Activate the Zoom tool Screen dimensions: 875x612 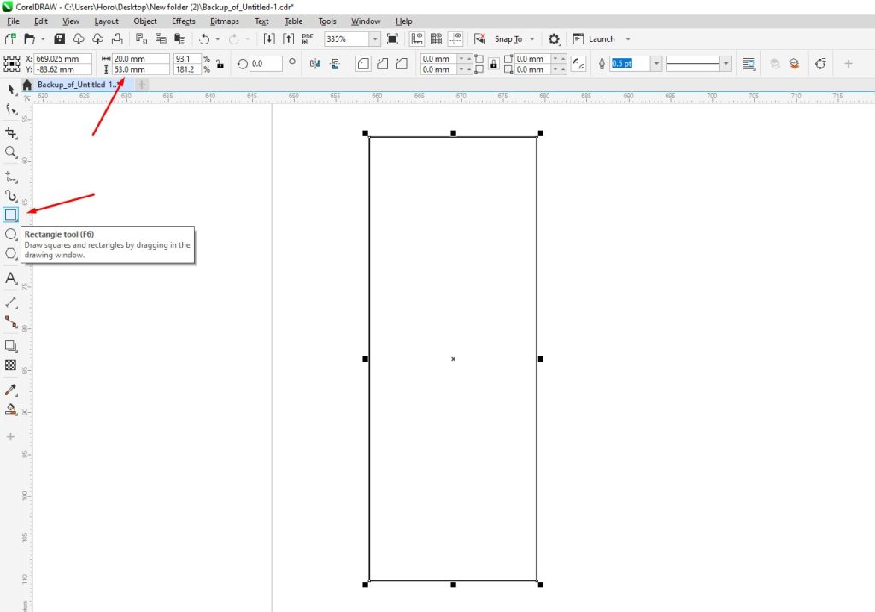[11, 152]
